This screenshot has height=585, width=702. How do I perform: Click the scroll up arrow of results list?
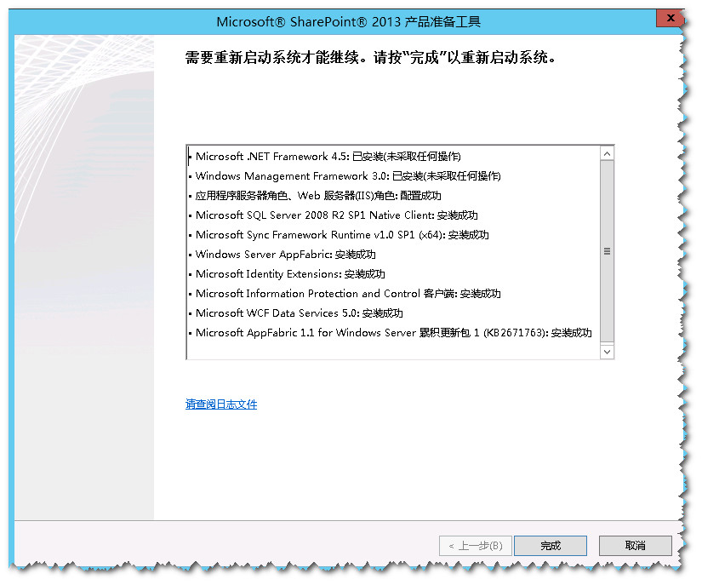click(x=607, y=154)
